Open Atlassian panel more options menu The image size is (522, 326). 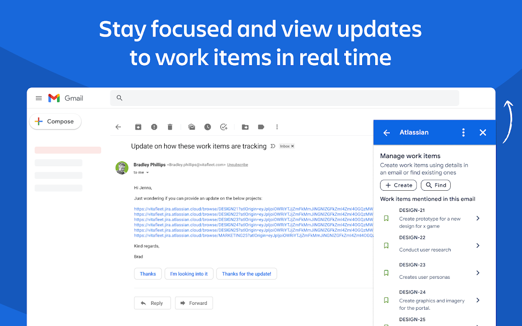[463, 132]
